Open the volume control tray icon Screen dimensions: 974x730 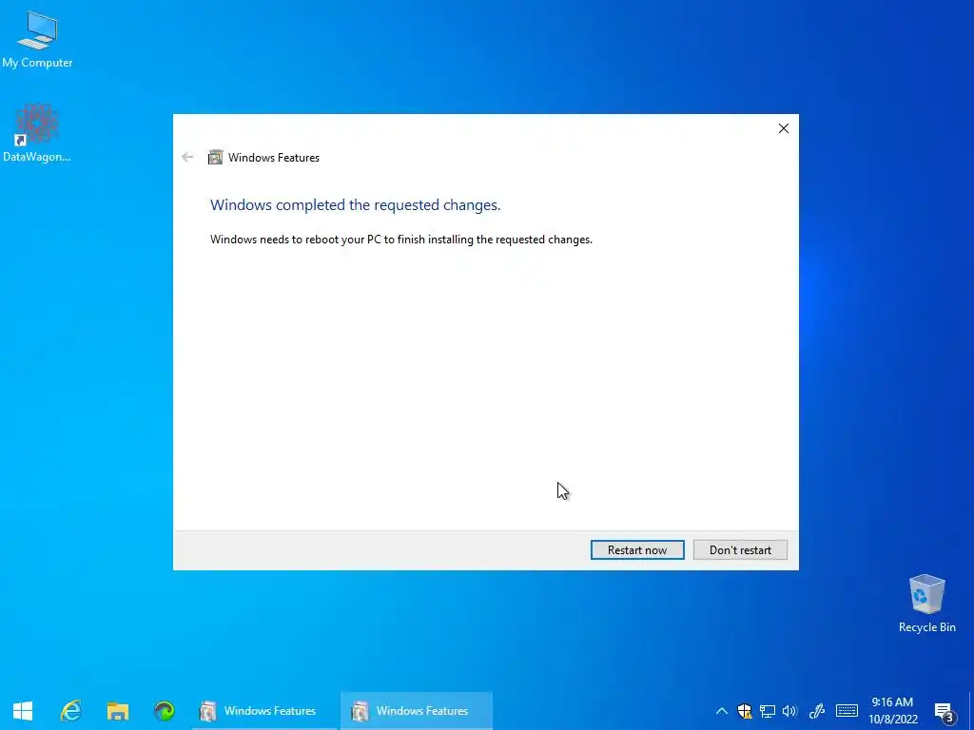(x=790, y=711)
